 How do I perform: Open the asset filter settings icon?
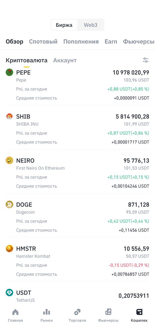point(146,60)
